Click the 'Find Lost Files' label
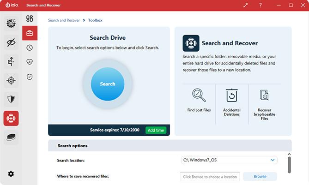The height and width of the screenshot is (185, 309). click(x=199, y=110)
